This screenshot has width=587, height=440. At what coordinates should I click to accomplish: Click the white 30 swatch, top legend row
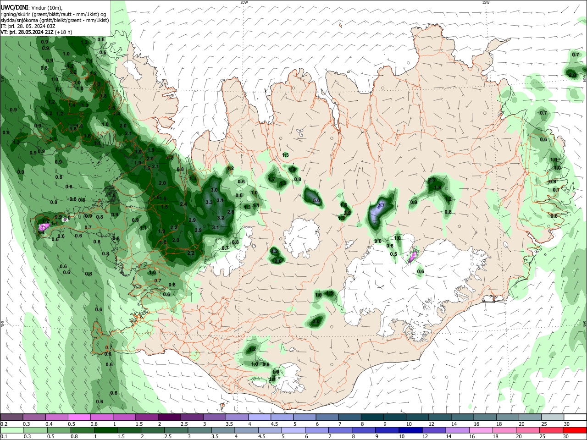(575, 418)
